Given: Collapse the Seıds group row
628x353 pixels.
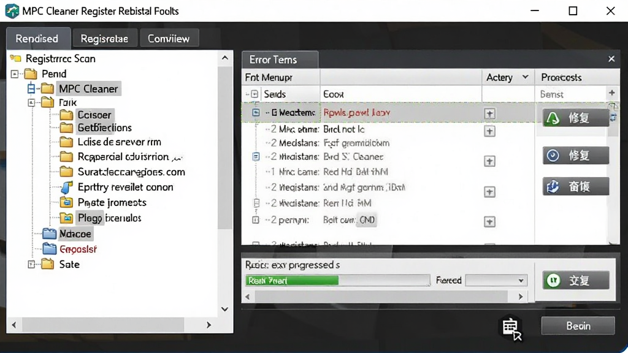Looking at the screenshot, I should (255, 94).
